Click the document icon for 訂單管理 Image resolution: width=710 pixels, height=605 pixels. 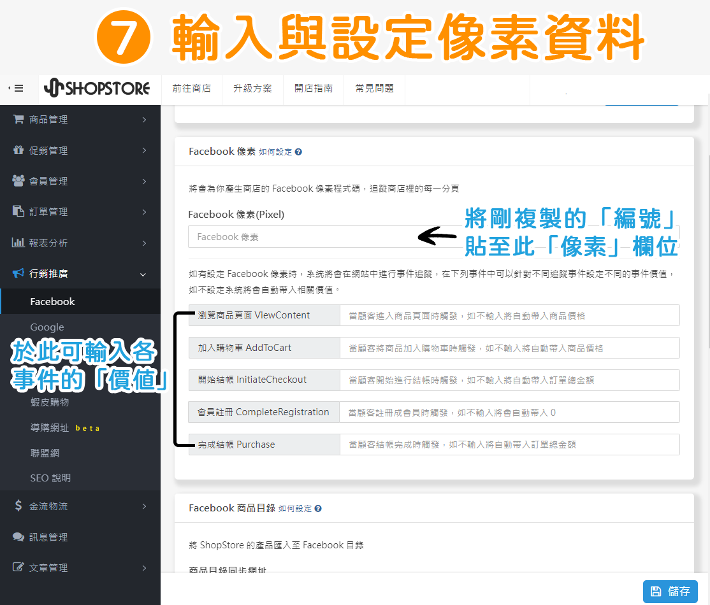[18, 211]
